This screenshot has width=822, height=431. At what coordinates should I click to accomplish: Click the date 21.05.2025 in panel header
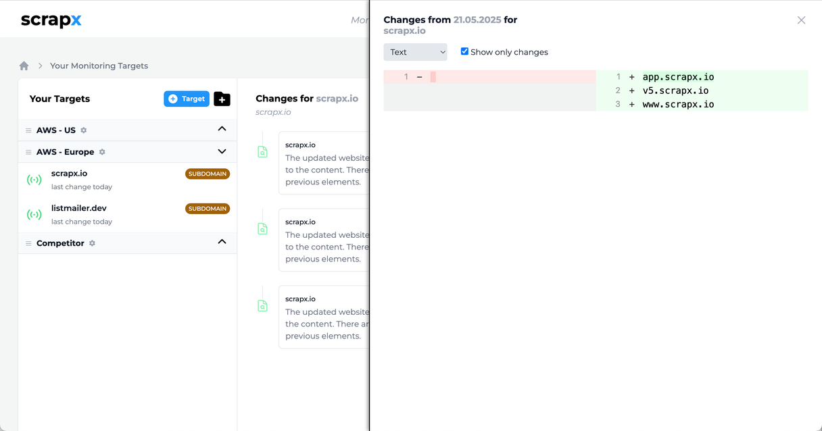coord(477,20)
